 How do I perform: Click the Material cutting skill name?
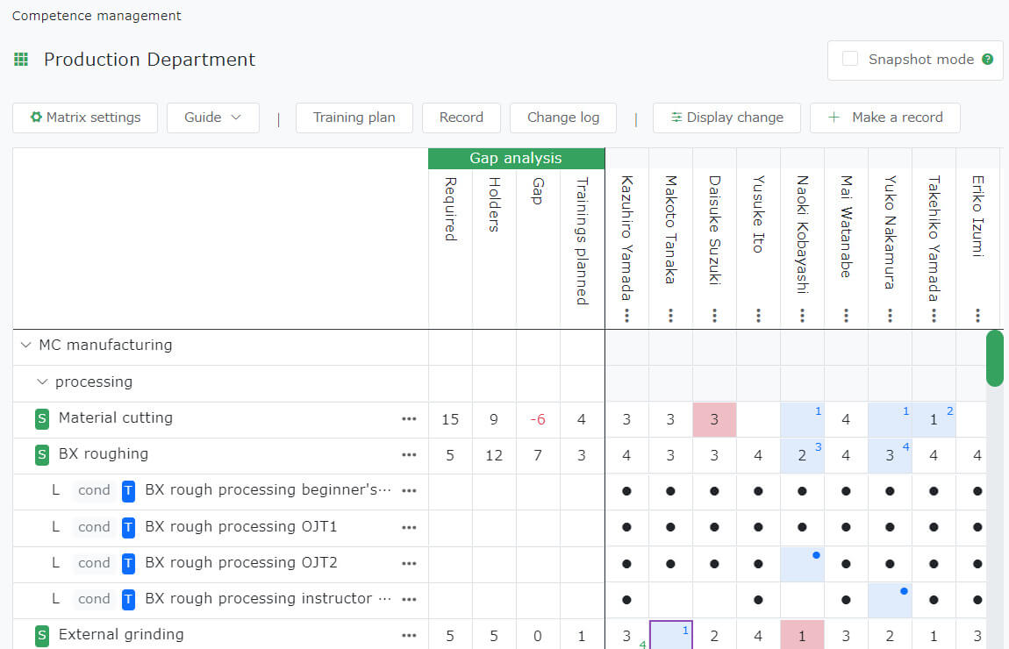pos(116,418)
